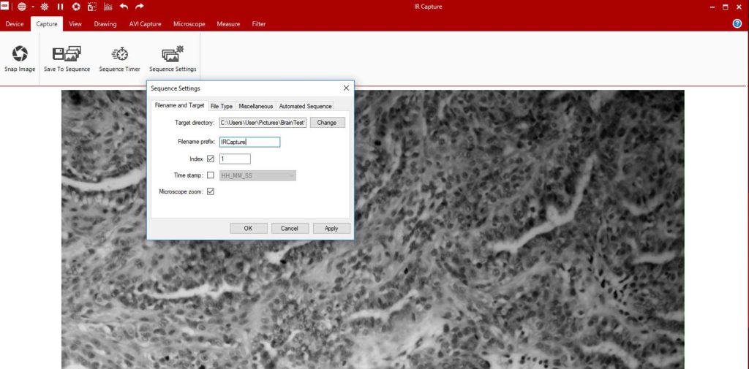Enable the Time stamp checkbox
Image resolution: width=749 pixels, height=369 pixels.
coord(211,175)
